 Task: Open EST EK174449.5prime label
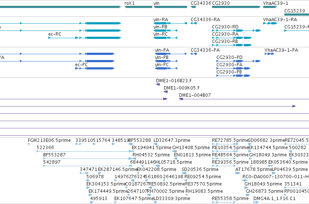tap(108, 191)
